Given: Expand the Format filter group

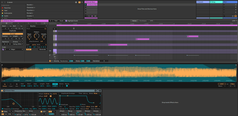Looking at the screenshot, I should click(30, 13).
